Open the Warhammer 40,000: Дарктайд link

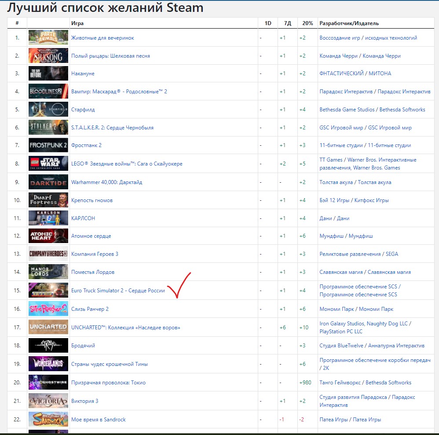pos(106,182)
